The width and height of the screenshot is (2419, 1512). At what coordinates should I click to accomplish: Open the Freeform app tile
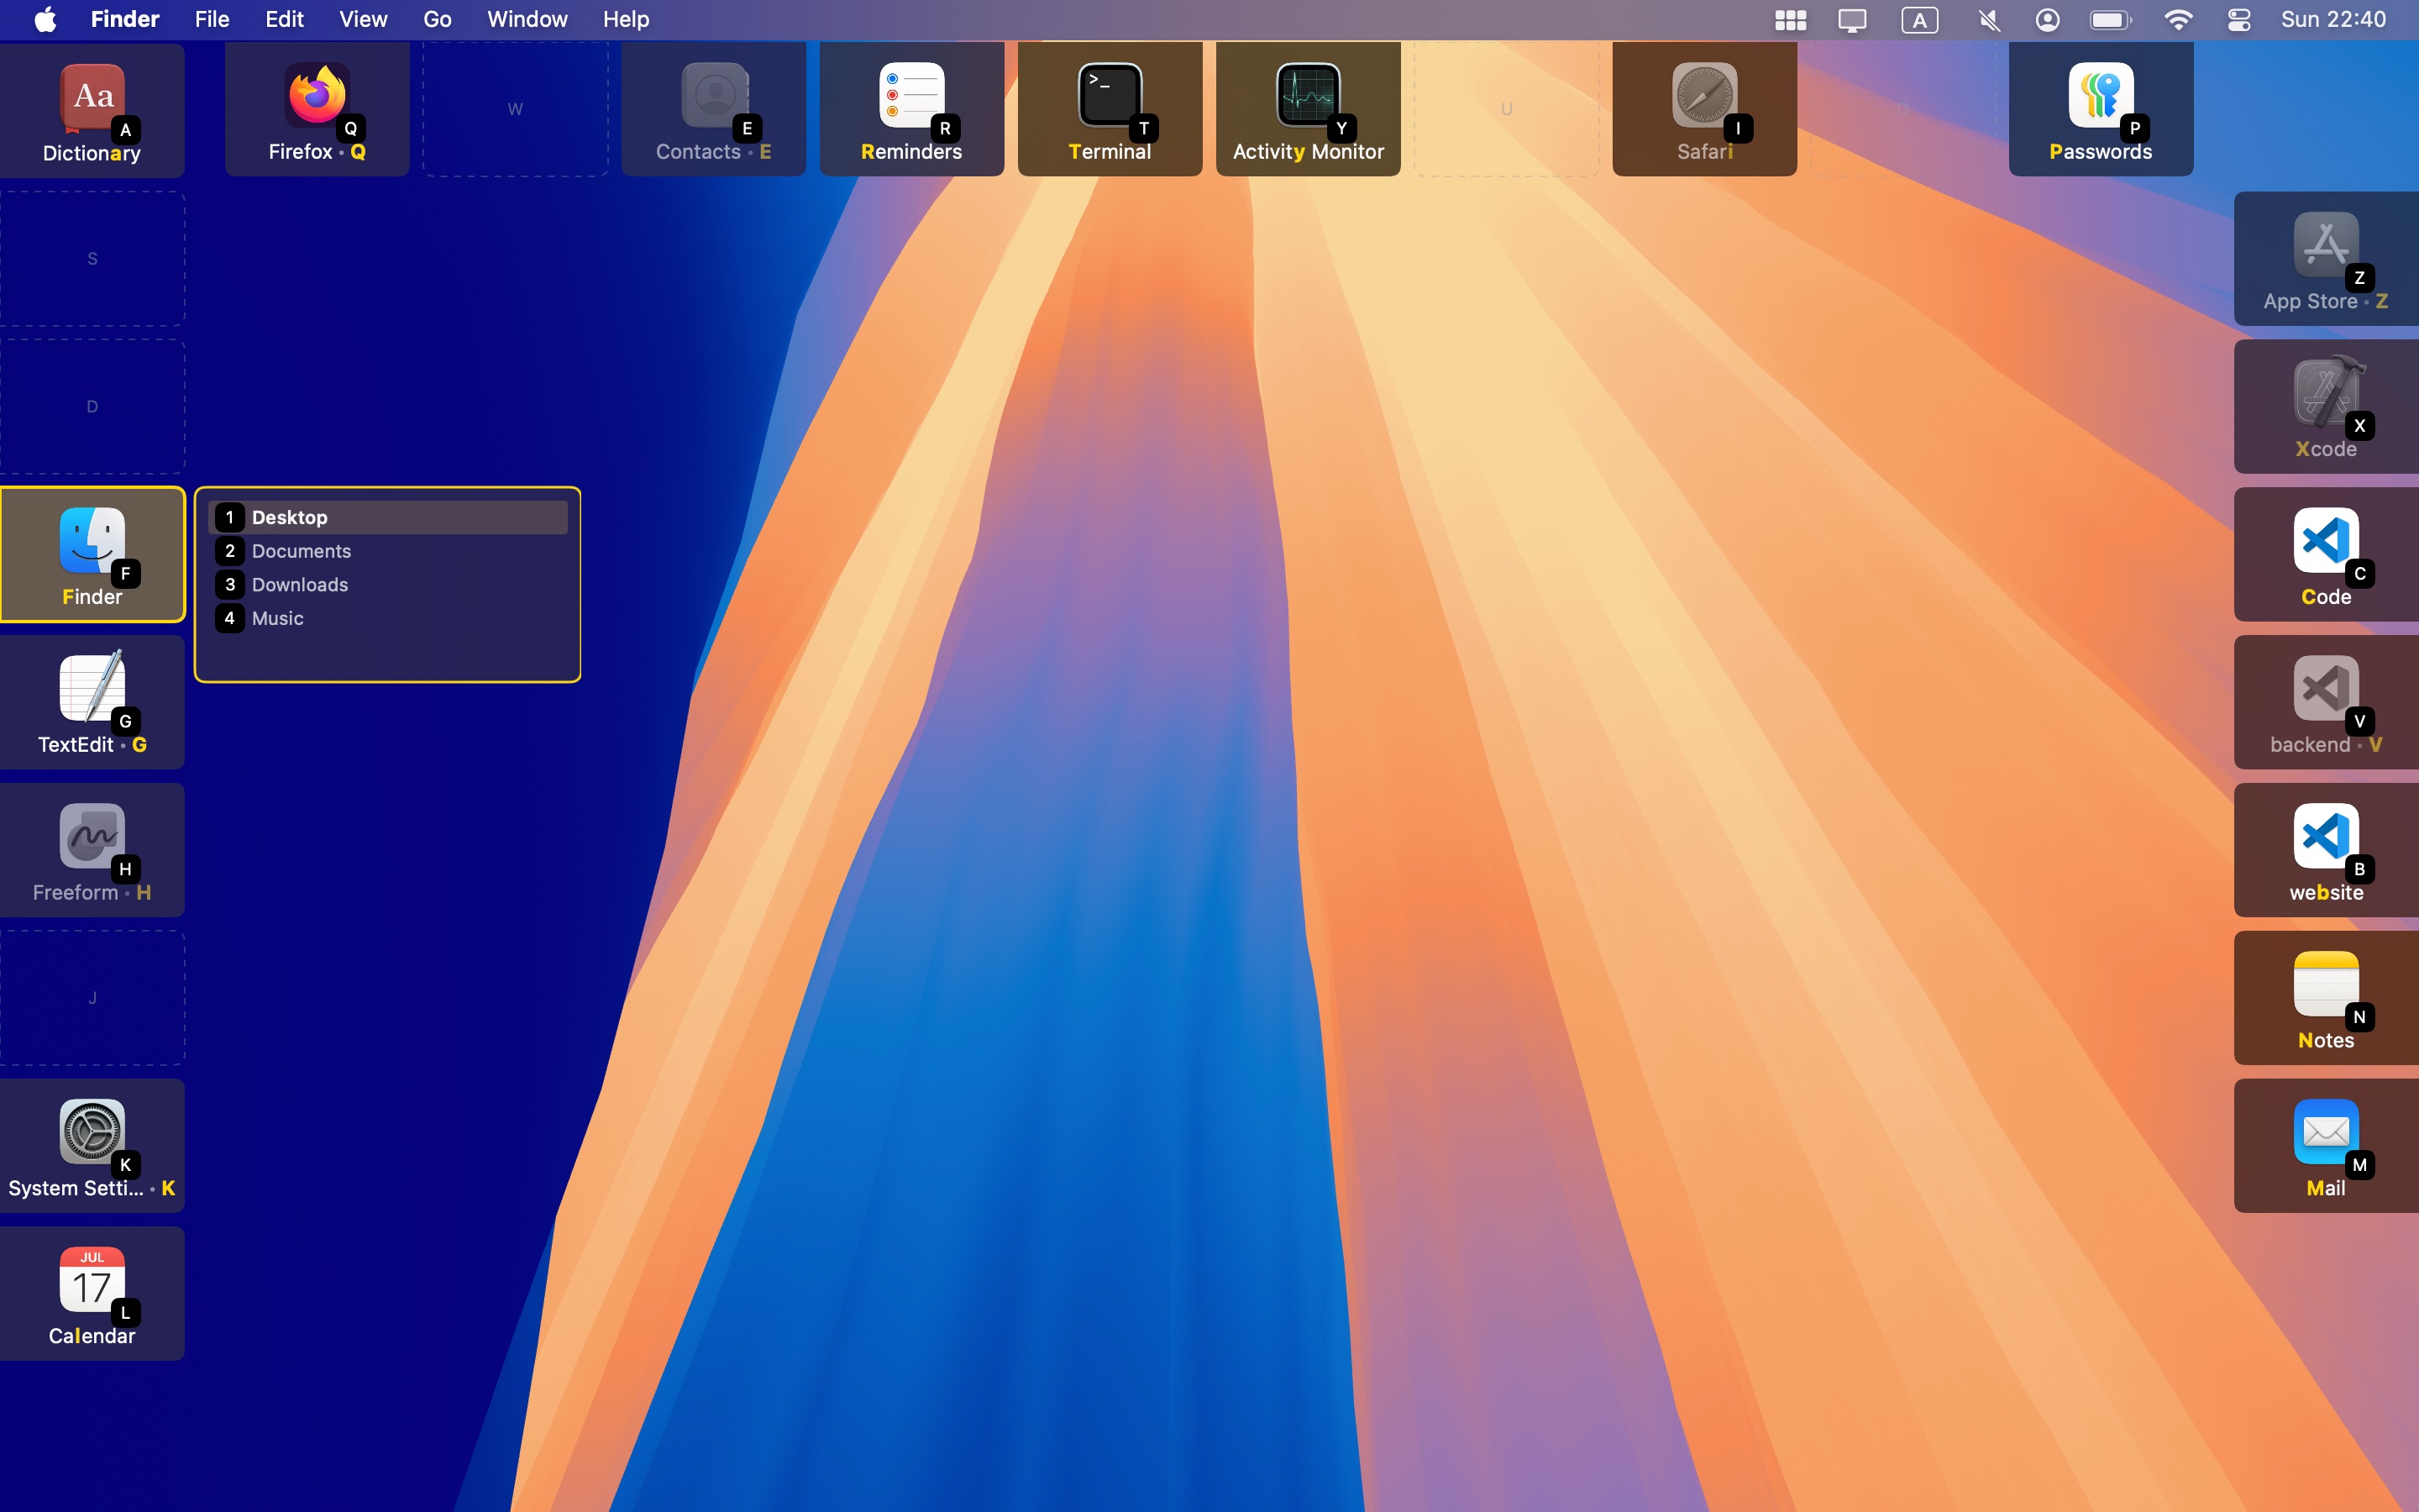click(92, 851)
